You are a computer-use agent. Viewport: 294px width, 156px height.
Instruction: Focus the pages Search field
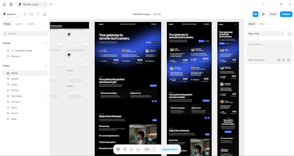[25, 34]
